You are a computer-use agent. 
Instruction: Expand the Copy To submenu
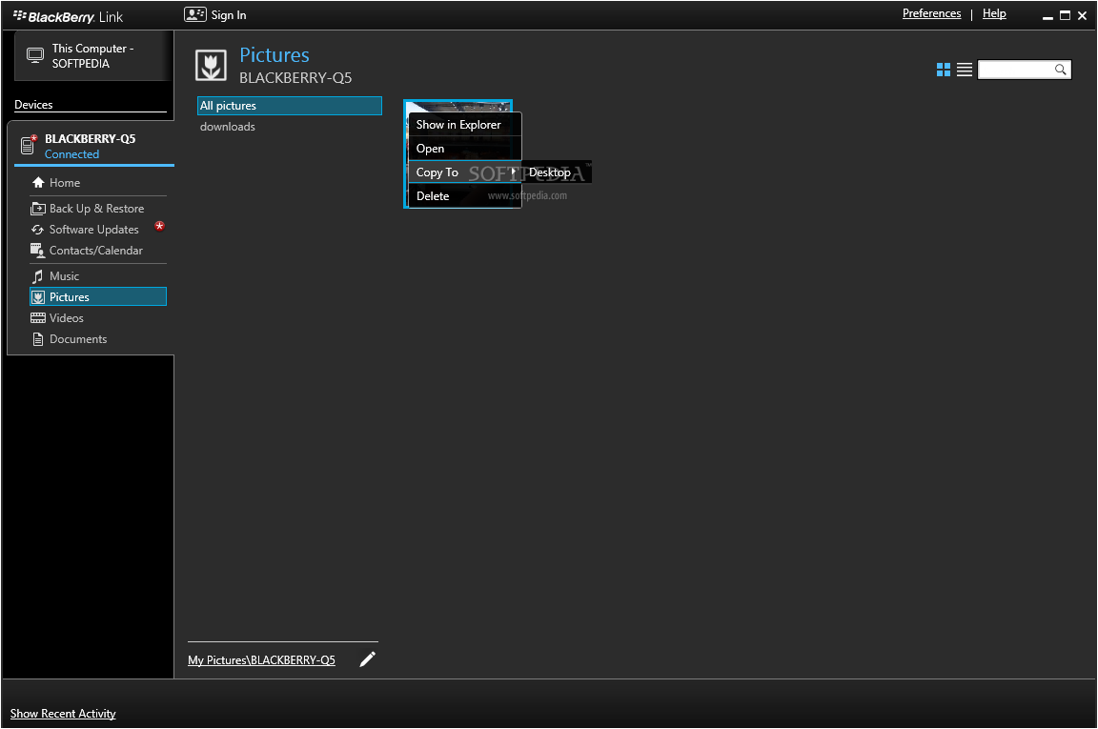(465, 172)
